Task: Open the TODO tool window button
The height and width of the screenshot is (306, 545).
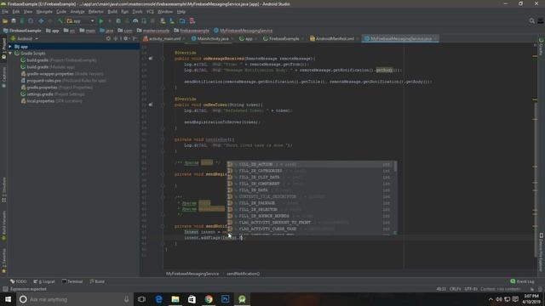Action: [19, 281]
